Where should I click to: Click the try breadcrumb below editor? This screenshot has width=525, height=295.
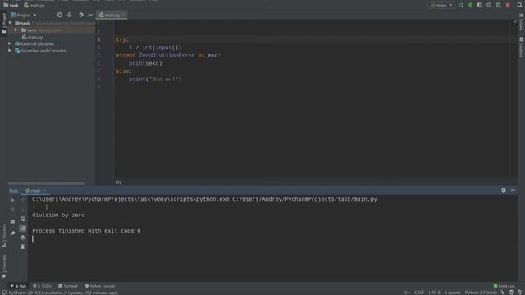point(119,182)
